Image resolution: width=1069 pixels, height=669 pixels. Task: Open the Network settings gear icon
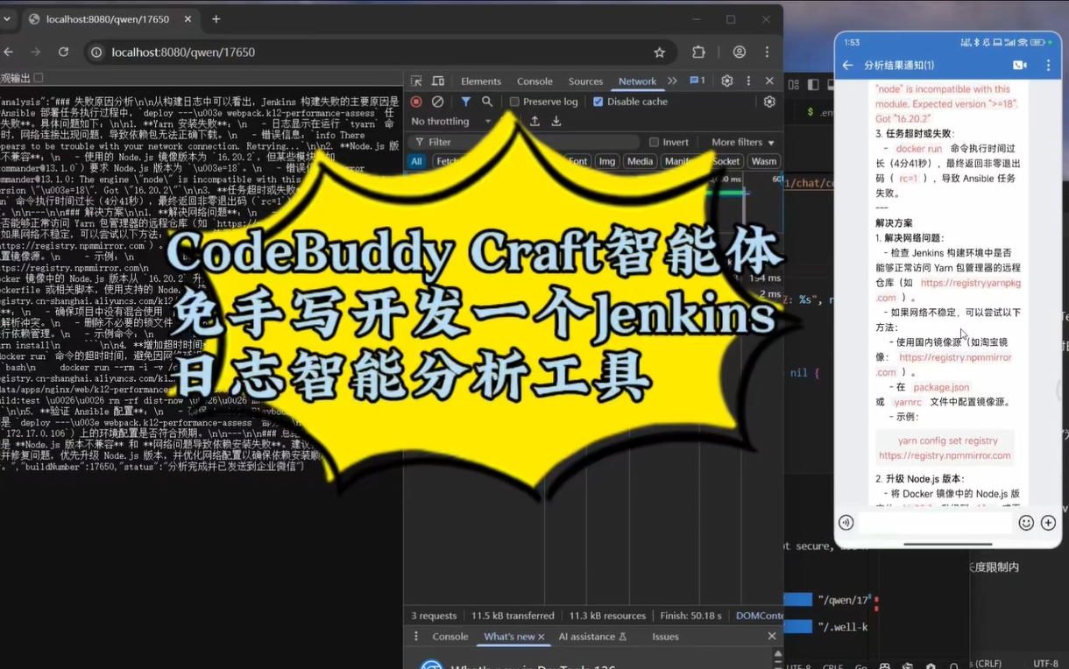(769, 102)
